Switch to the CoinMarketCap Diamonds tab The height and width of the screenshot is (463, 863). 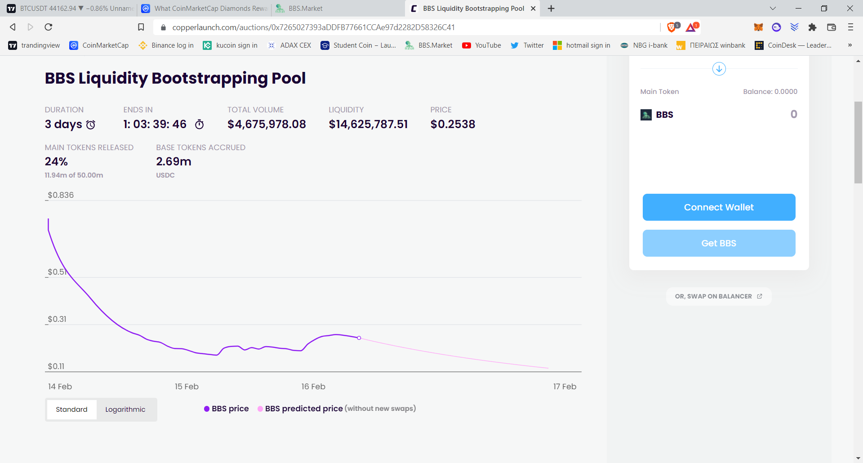click(x=205, y=8)
